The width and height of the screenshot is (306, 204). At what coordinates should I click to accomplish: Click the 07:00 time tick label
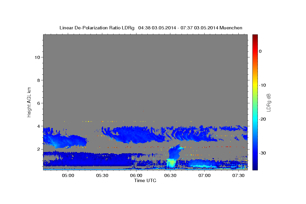(x=205, y=176)
